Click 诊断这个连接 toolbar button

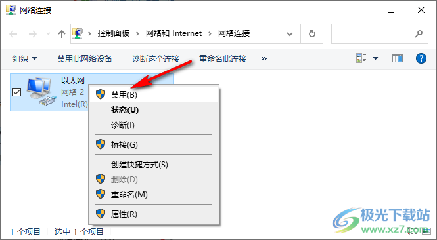click(x=156, y=58)
